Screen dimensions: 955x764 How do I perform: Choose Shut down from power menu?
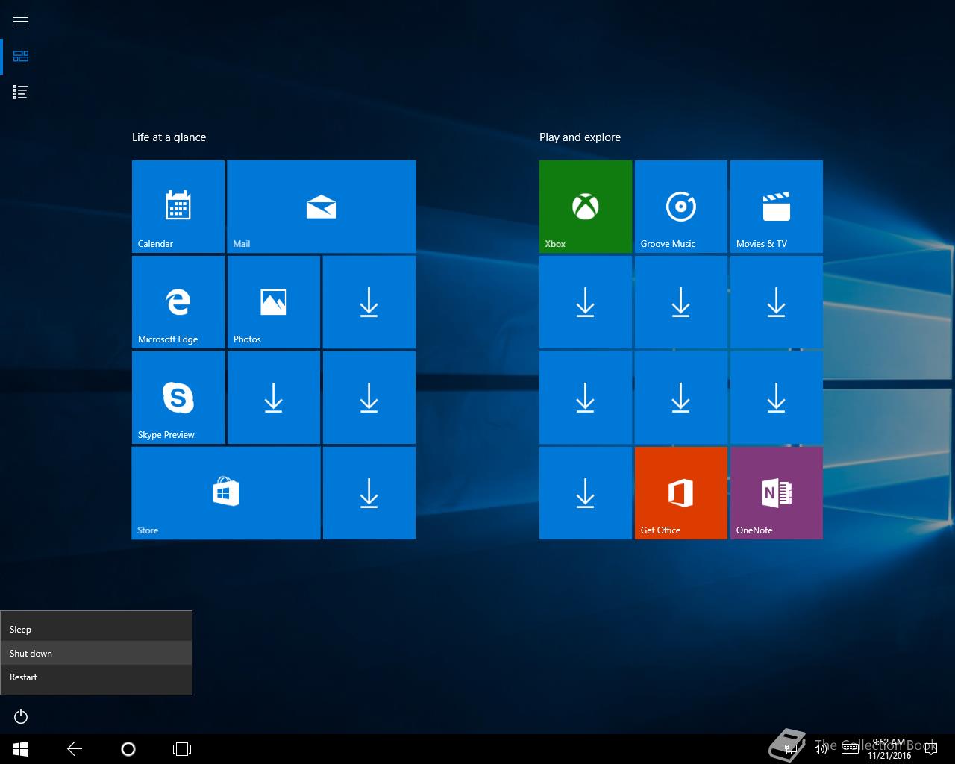[x=96, y=654]
